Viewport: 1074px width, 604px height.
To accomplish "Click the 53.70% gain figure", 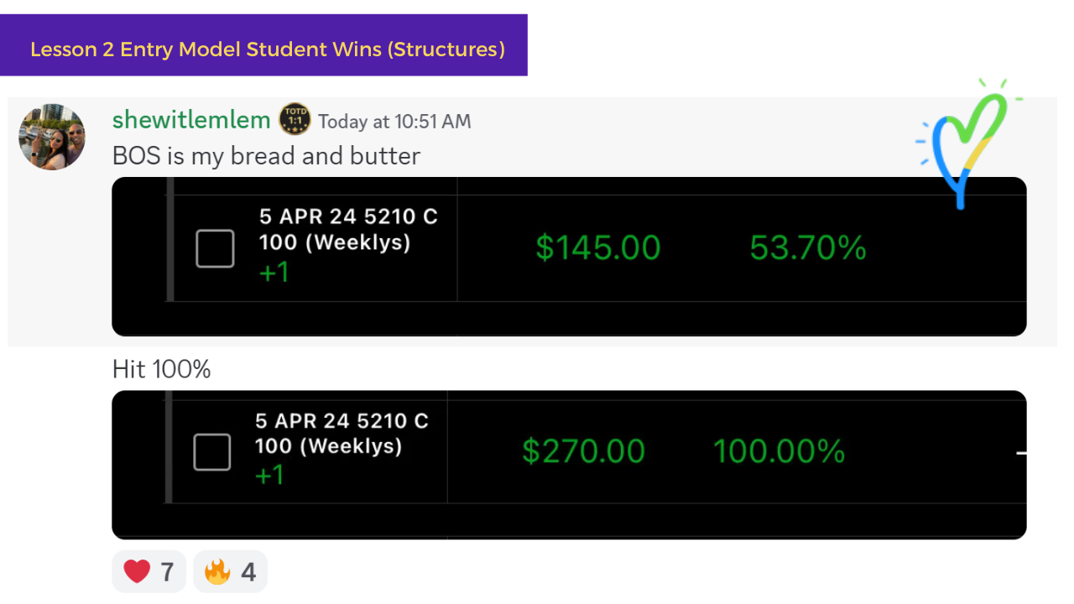I will 807,247.
